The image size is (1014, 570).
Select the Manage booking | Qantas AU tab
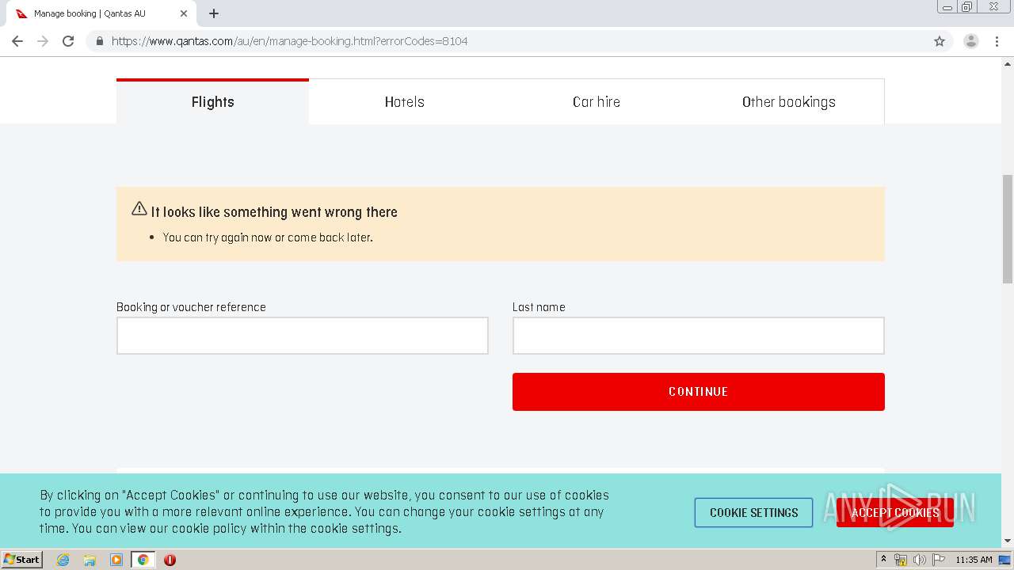click(100, 13)
